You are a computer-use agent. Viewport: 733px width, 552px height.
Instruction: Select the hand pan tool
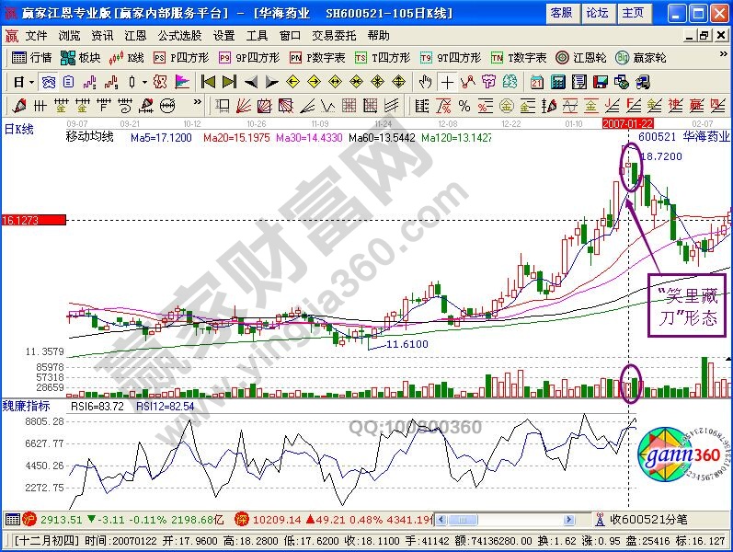tap(425, 82)
